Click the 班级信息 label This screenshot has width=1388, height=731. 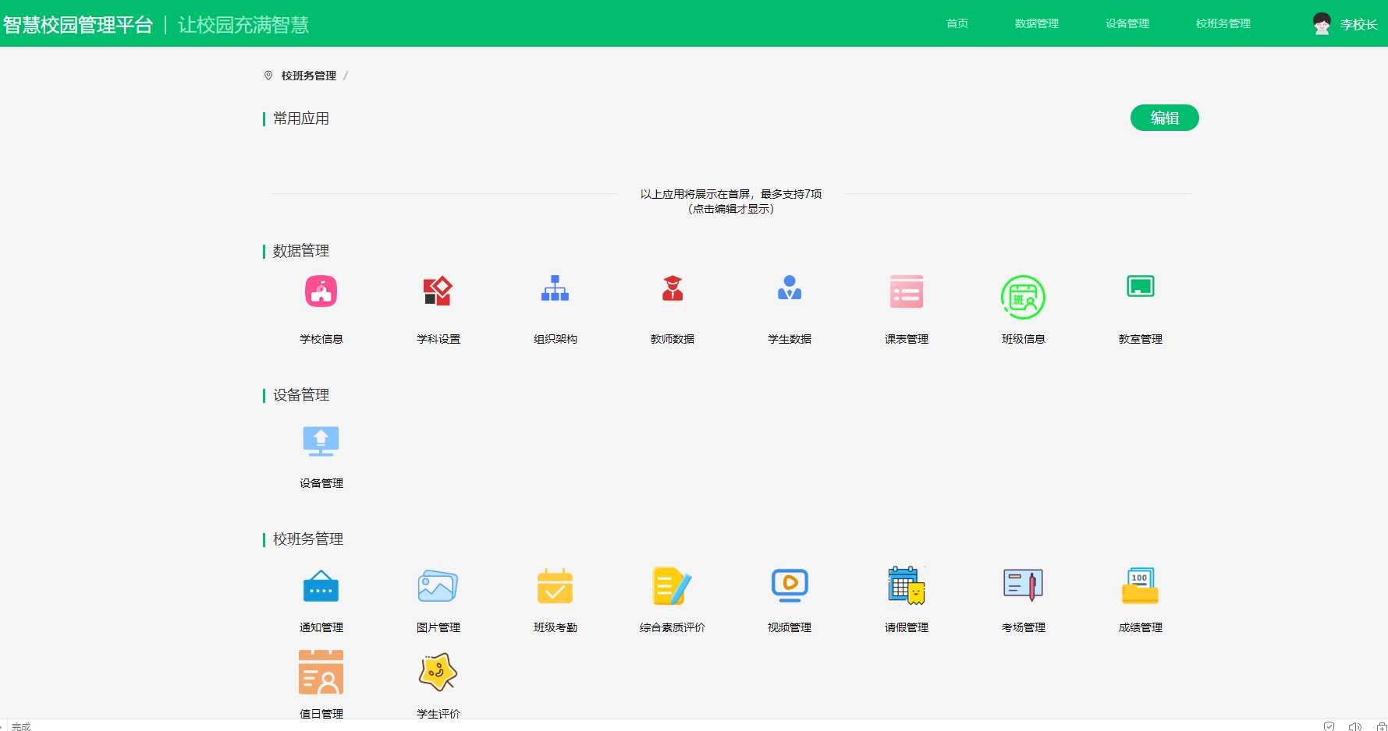1024,339
